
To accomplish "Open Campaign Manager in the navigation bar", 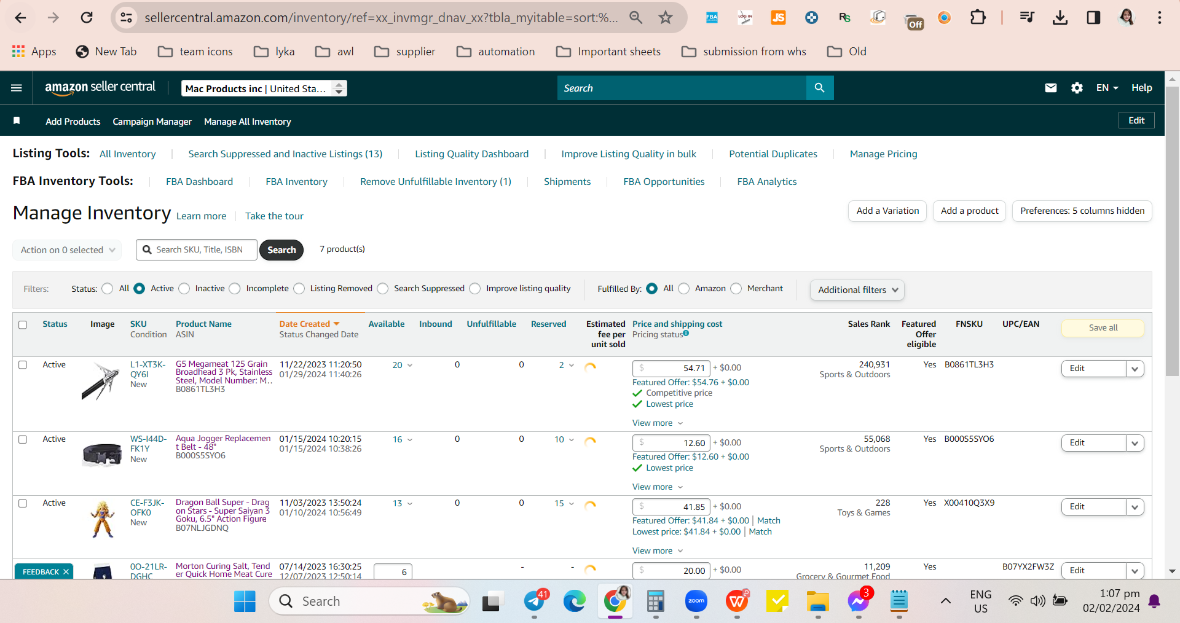I will click(152, 122).
